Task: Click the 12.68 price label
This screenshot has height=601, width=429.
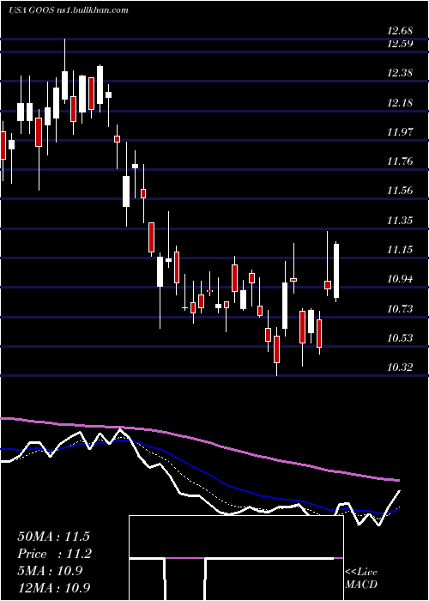Action: click(400, 30)
